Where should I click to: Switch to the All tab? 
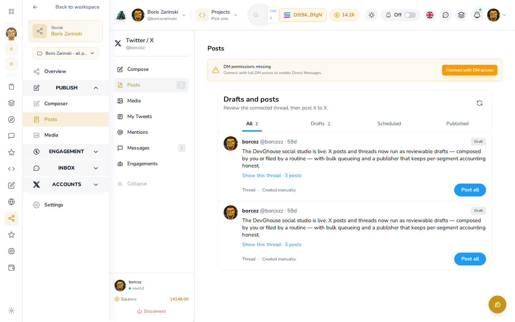252,124
